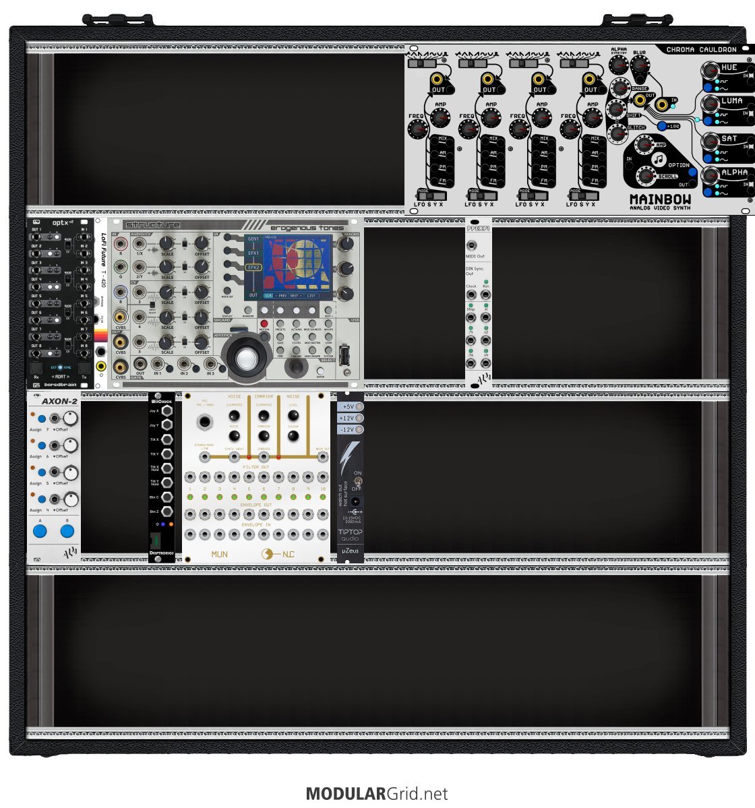Click the MIDI Out jack on PPEXP1
Image resolution: width=755 pixels, height=808 pixels.
click(471, 245)
